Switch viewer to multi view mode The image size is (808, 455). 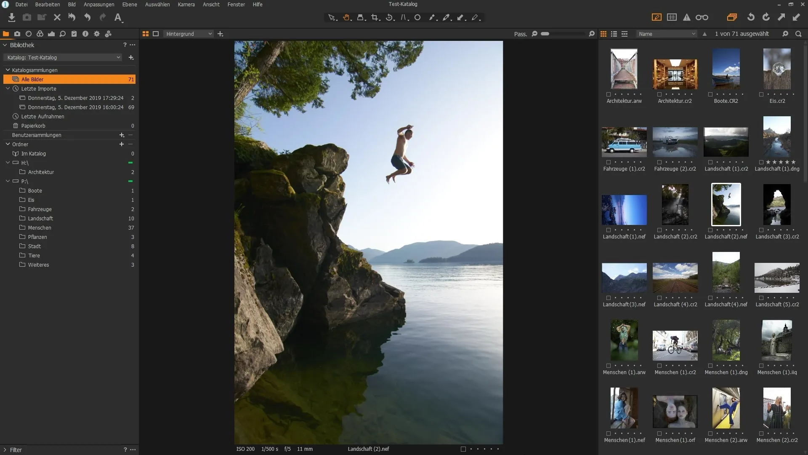[x=146, y=34]
